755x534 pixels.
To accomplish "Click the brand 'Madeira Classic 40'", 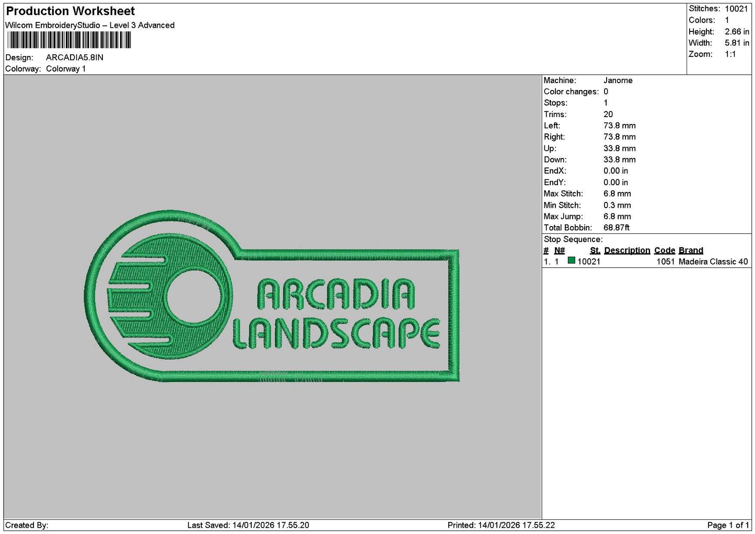I will [x=713, y=262].
